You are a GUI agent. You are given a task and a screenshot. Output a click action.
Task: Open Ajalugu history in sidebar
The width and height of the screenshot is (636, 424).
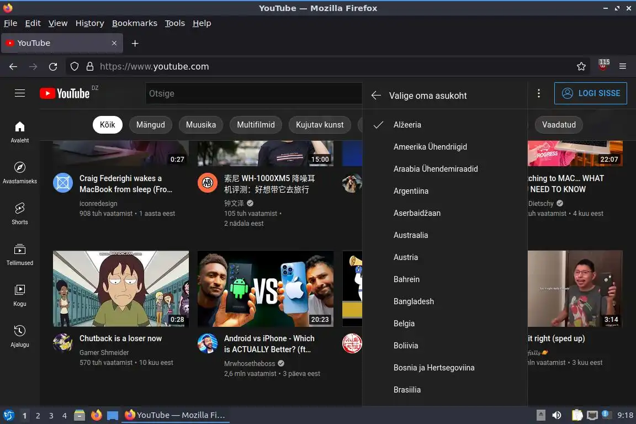[x=19, y=336]
